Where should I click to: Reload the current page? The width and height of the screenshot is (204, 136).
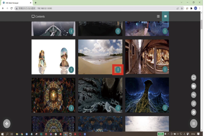pos(11,8)
